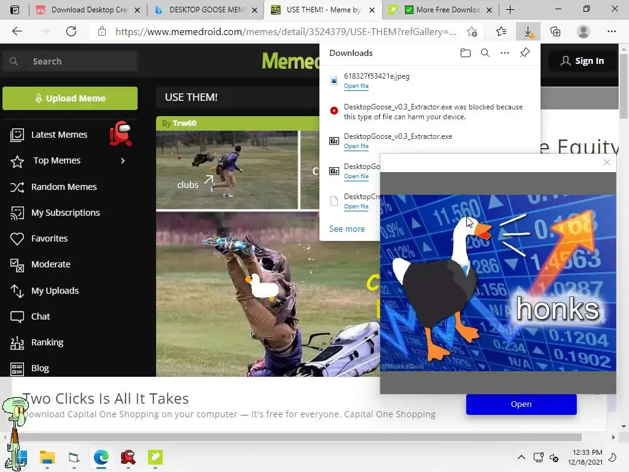Viewport: 629px width, 472px height.
Task: Go back to the previous page
Action: click(17, 31)
